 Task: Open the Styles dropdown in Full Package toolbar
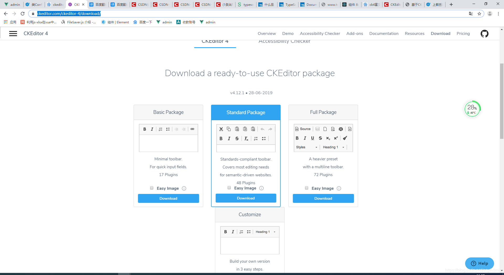point(307,147)
